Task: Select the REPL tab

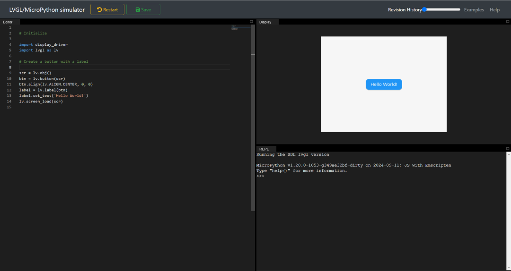Action: click(x=264, y=149)
